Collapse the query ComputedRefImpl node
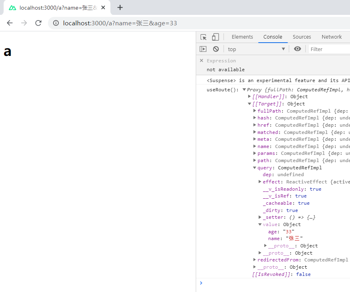350x292 pixels. [255, 168]
